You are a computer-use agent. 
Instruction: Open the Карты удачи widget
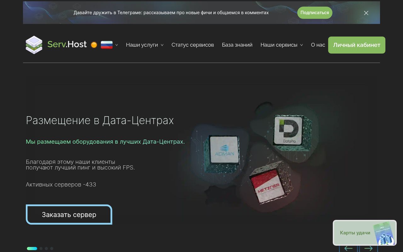pyautogui.click(x=365, y=233)
